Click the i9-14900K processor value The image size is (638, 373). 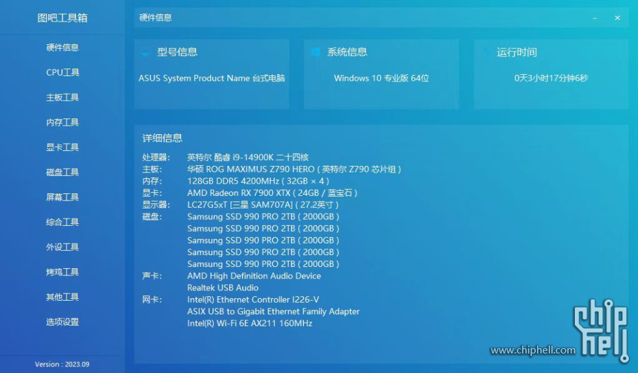(x=248, y=158)
